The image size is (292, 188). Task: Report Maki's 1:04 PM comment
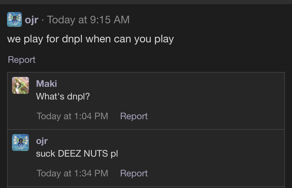[x=134, y=116]
